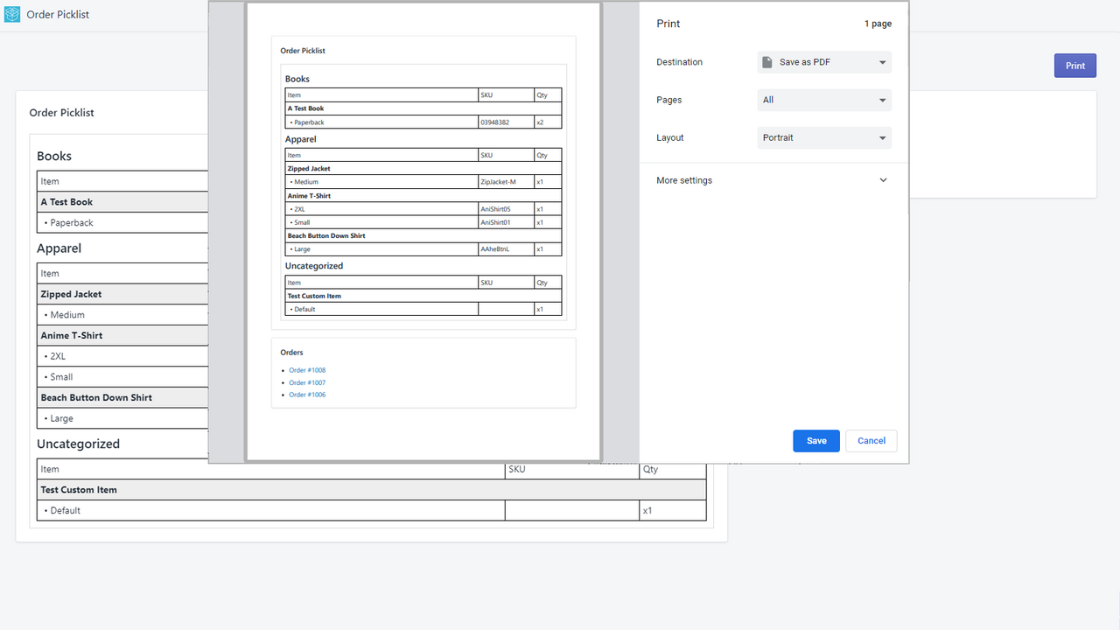
Task: Select the All pages option
Action: (823, 99)
